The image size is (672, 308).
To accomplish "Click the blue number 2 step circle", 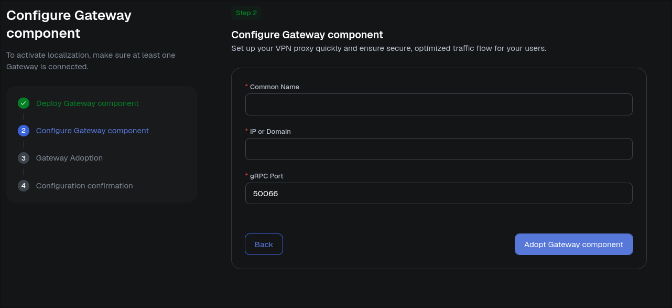I will (x=23, y=130).
